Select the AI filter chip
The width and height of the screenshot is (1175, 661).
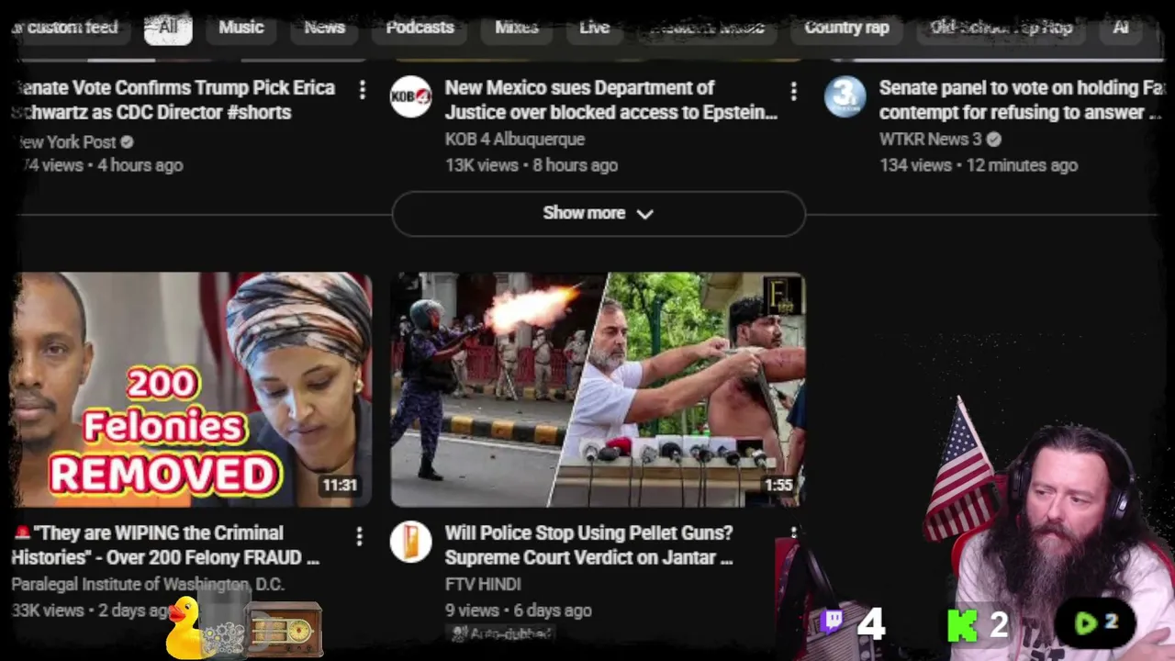coord(1121,28)
